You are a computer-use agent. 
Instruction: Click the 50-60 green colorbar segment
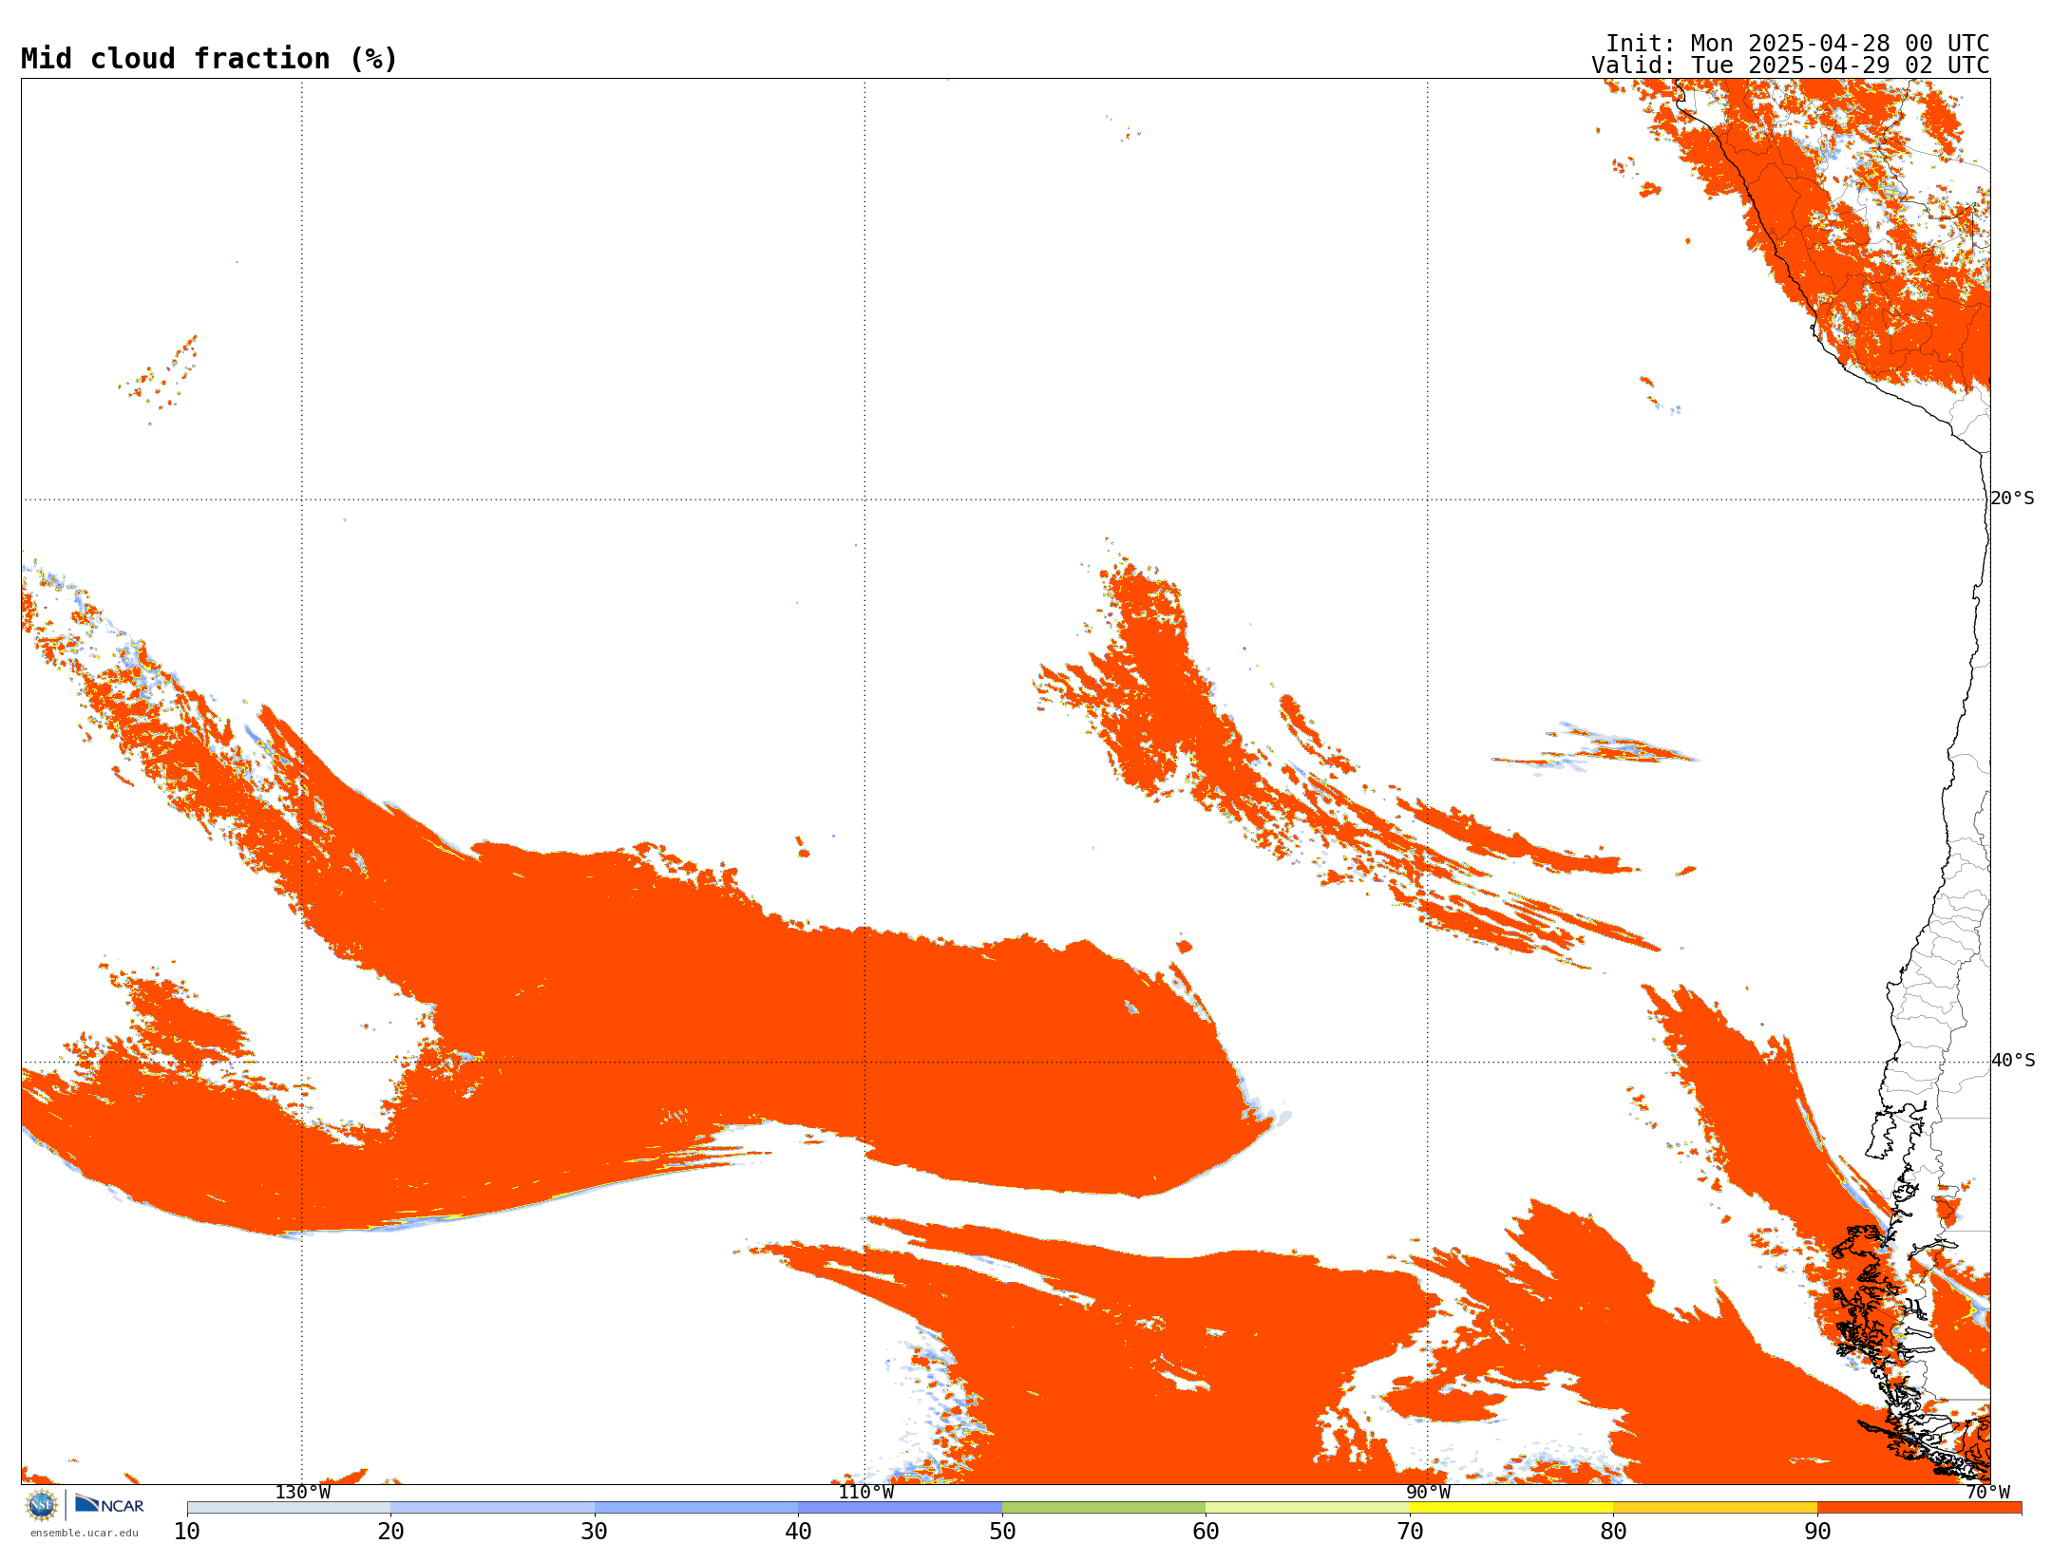pyautogui.click(x=1104, y=1508)
